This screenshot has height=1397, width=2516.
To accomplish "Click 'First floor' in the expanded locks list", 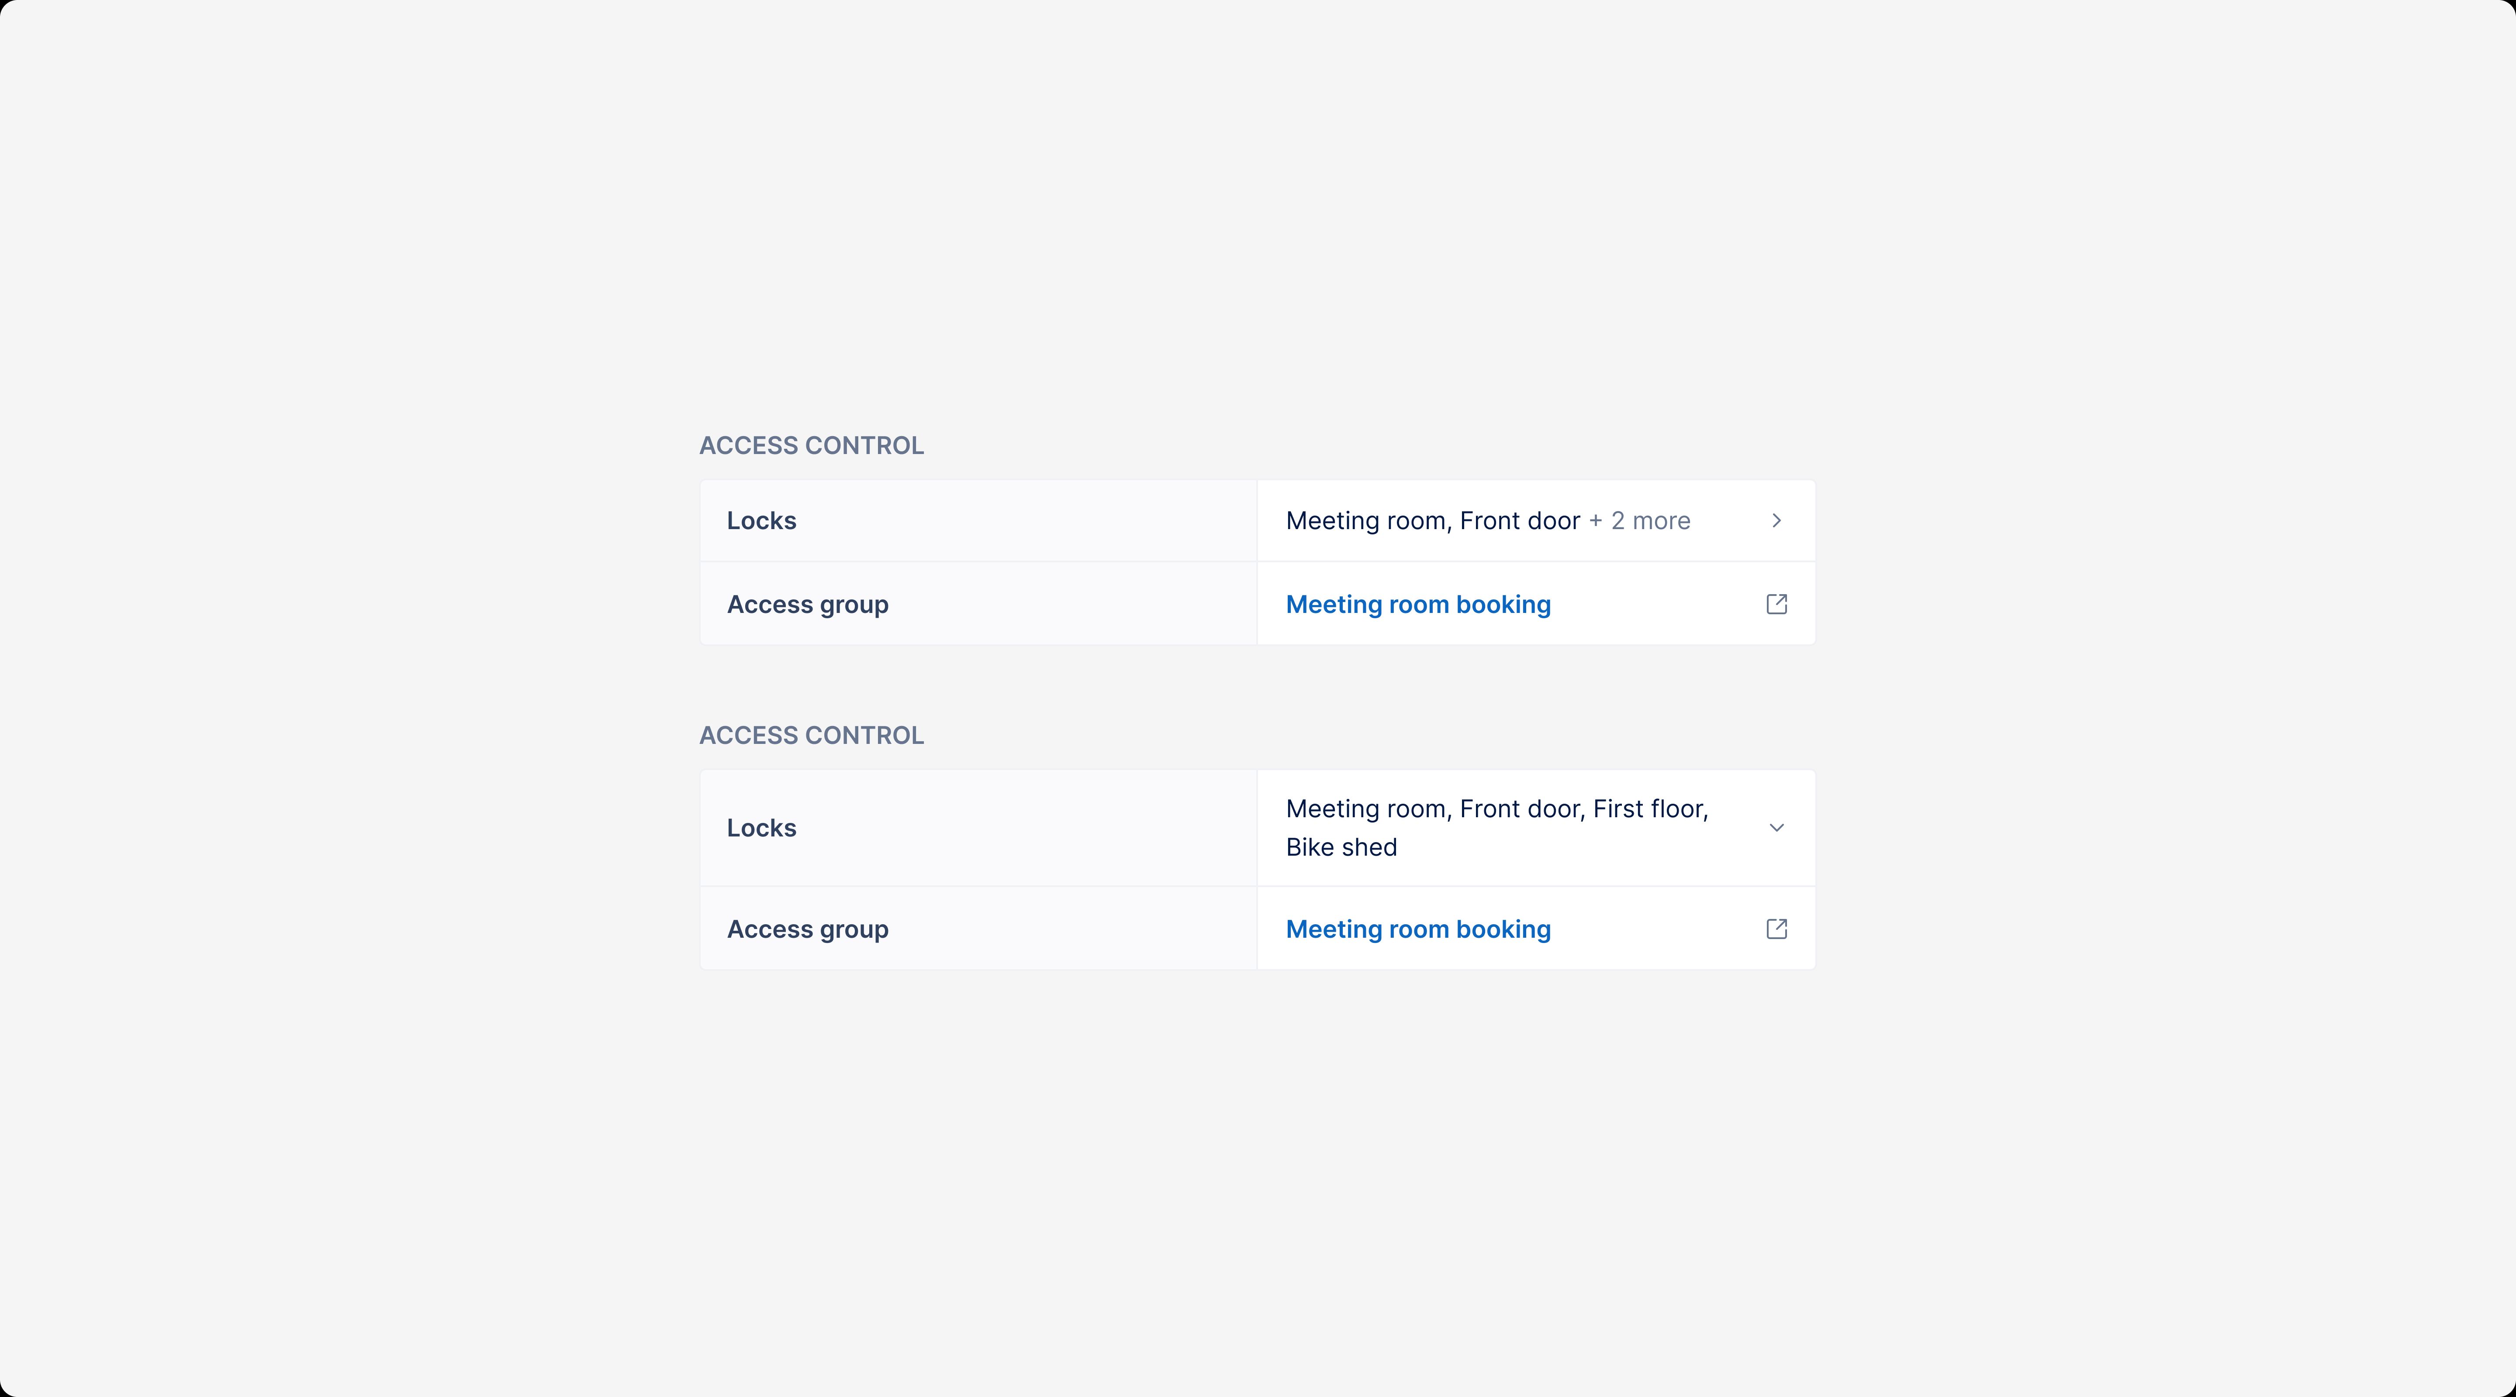I will (x=1649, y=809).
